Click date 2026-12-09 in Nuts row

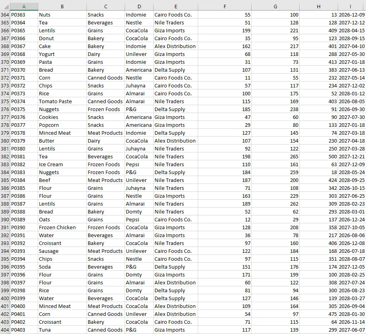(x=352, y=15)
